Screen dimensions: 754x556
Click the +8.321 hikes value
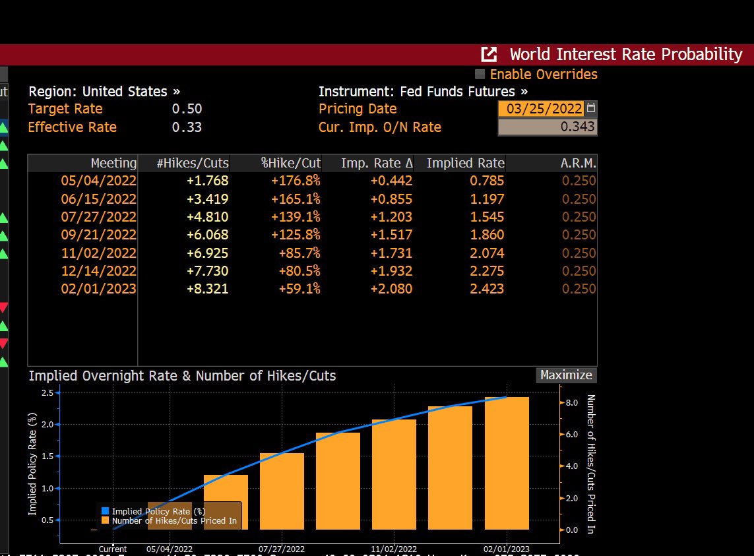207,289
